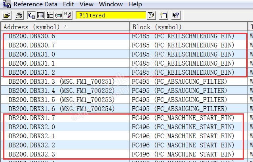The width and height of the screenshot is (253, 162).
Task: Select address DB200.DBX31.6 (MSG.FM1_700254)
Action: pos(61,109)
